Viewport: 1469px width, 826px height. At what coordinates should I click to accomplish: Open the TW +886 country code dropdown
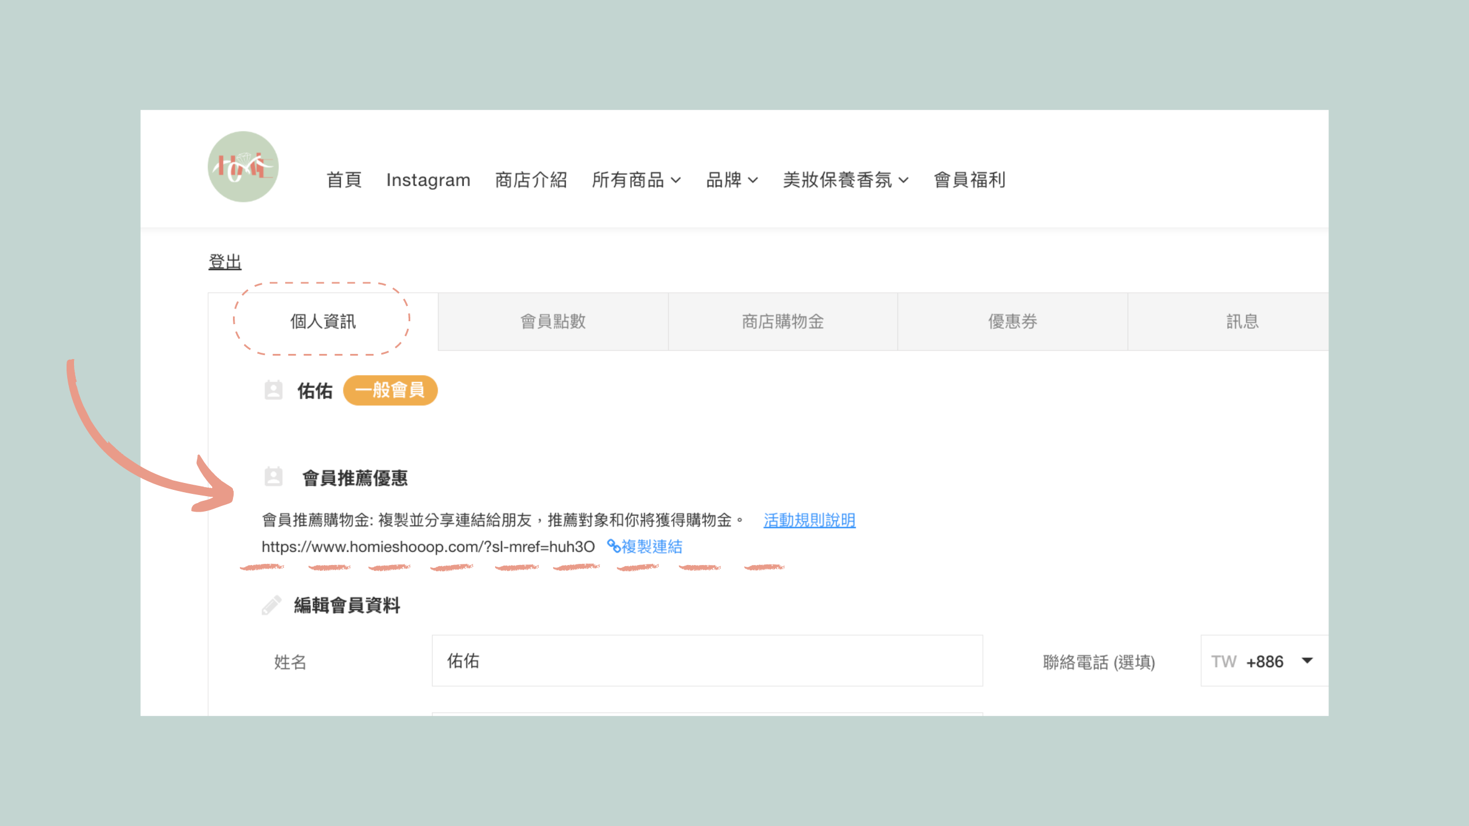point(1264,661)
